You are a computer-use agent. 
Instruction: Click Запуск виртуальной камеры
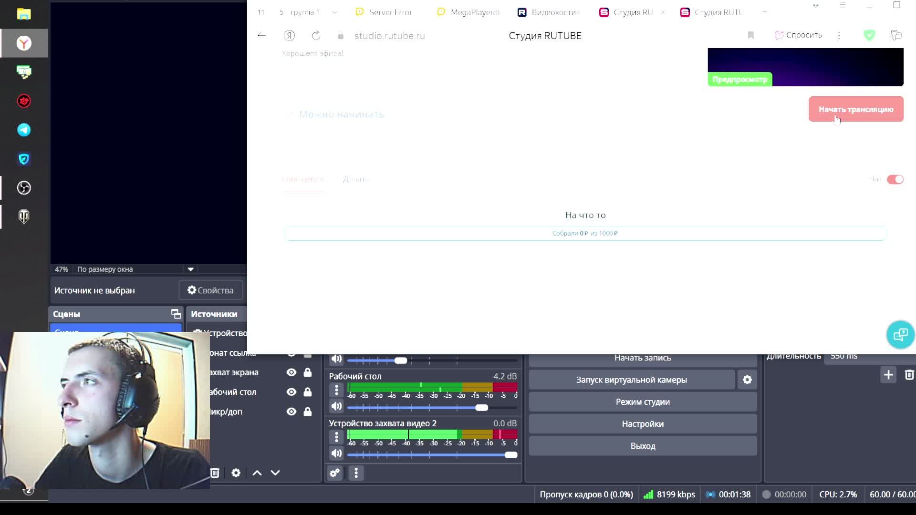coord(632,380)
